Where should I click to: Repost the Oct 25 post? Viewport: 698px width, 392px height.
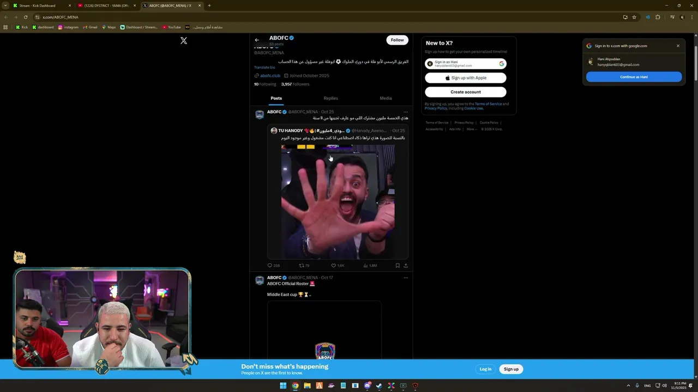304,266
